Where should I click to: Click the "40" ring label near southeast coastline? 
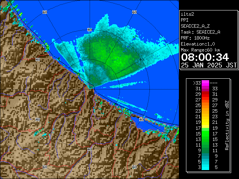tap(142, 119)
